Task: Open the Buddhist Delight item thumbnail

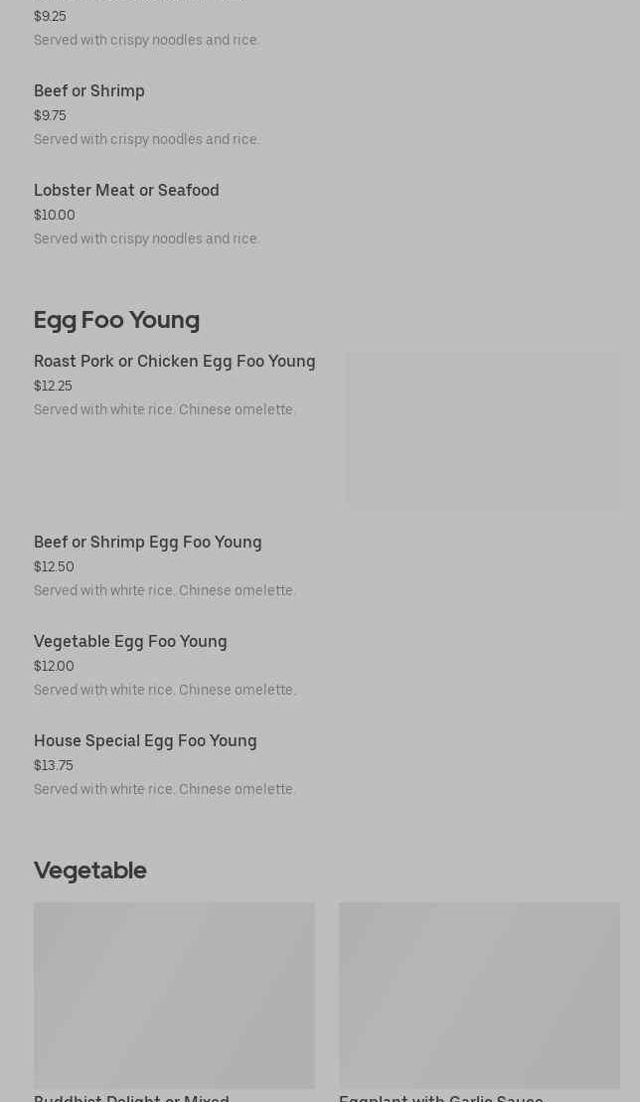Action: coord(174,995)
